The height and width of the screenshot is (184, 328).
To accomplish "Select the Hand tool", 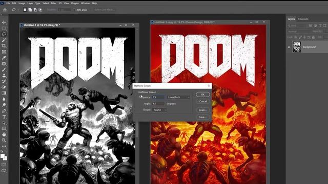I will [4, 134].
